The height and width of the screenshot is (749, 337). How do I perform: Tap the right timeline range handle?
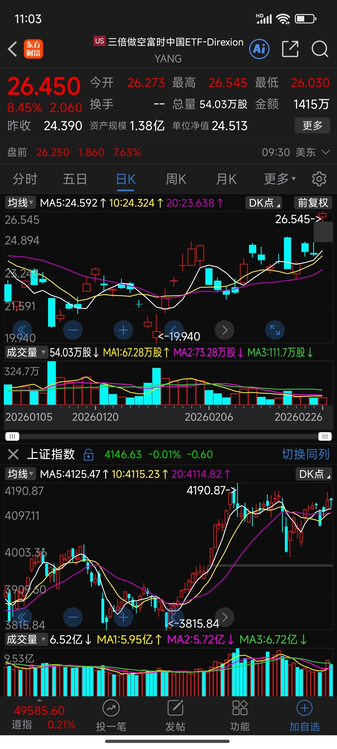click(325, 436)
